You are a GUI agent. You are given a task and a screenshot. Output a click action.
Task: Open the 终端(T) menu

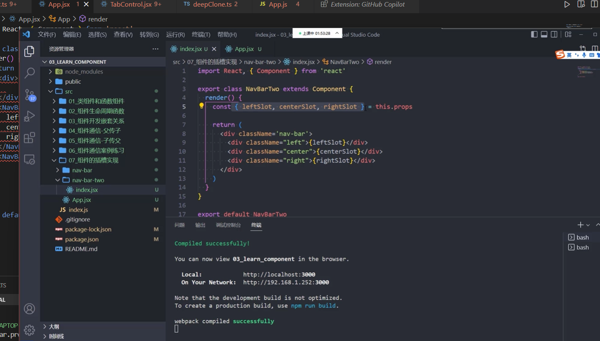click(201, 35)
